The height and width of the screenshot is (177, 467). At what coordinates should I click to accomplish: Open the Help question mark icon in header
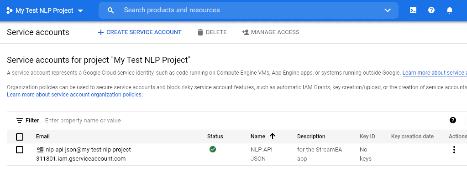pyautogui.click(x=431, y=10)
